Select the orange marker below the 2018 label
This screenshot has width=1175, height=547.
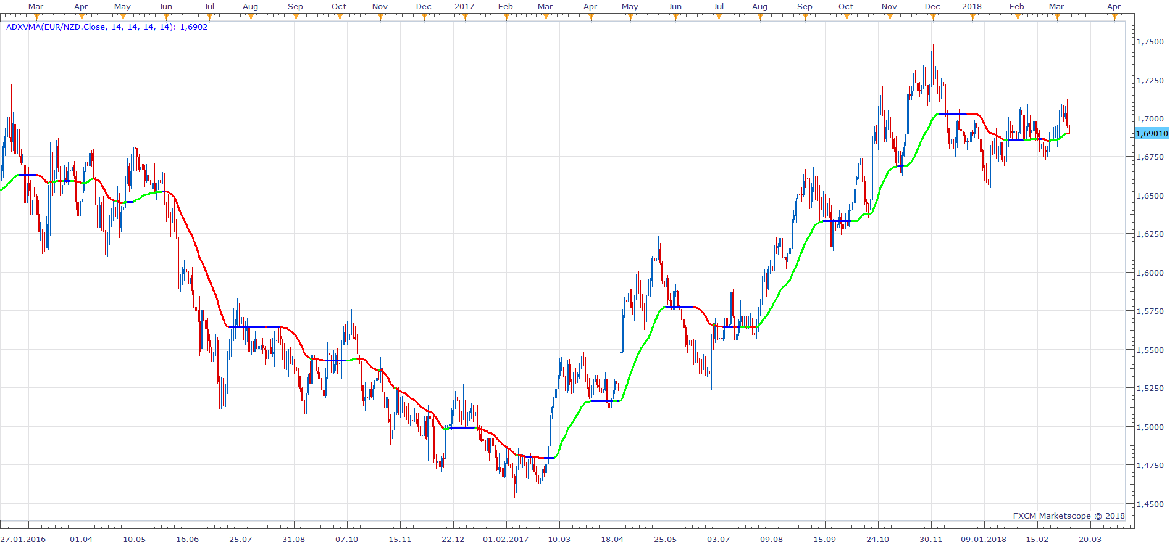point(972,17)
